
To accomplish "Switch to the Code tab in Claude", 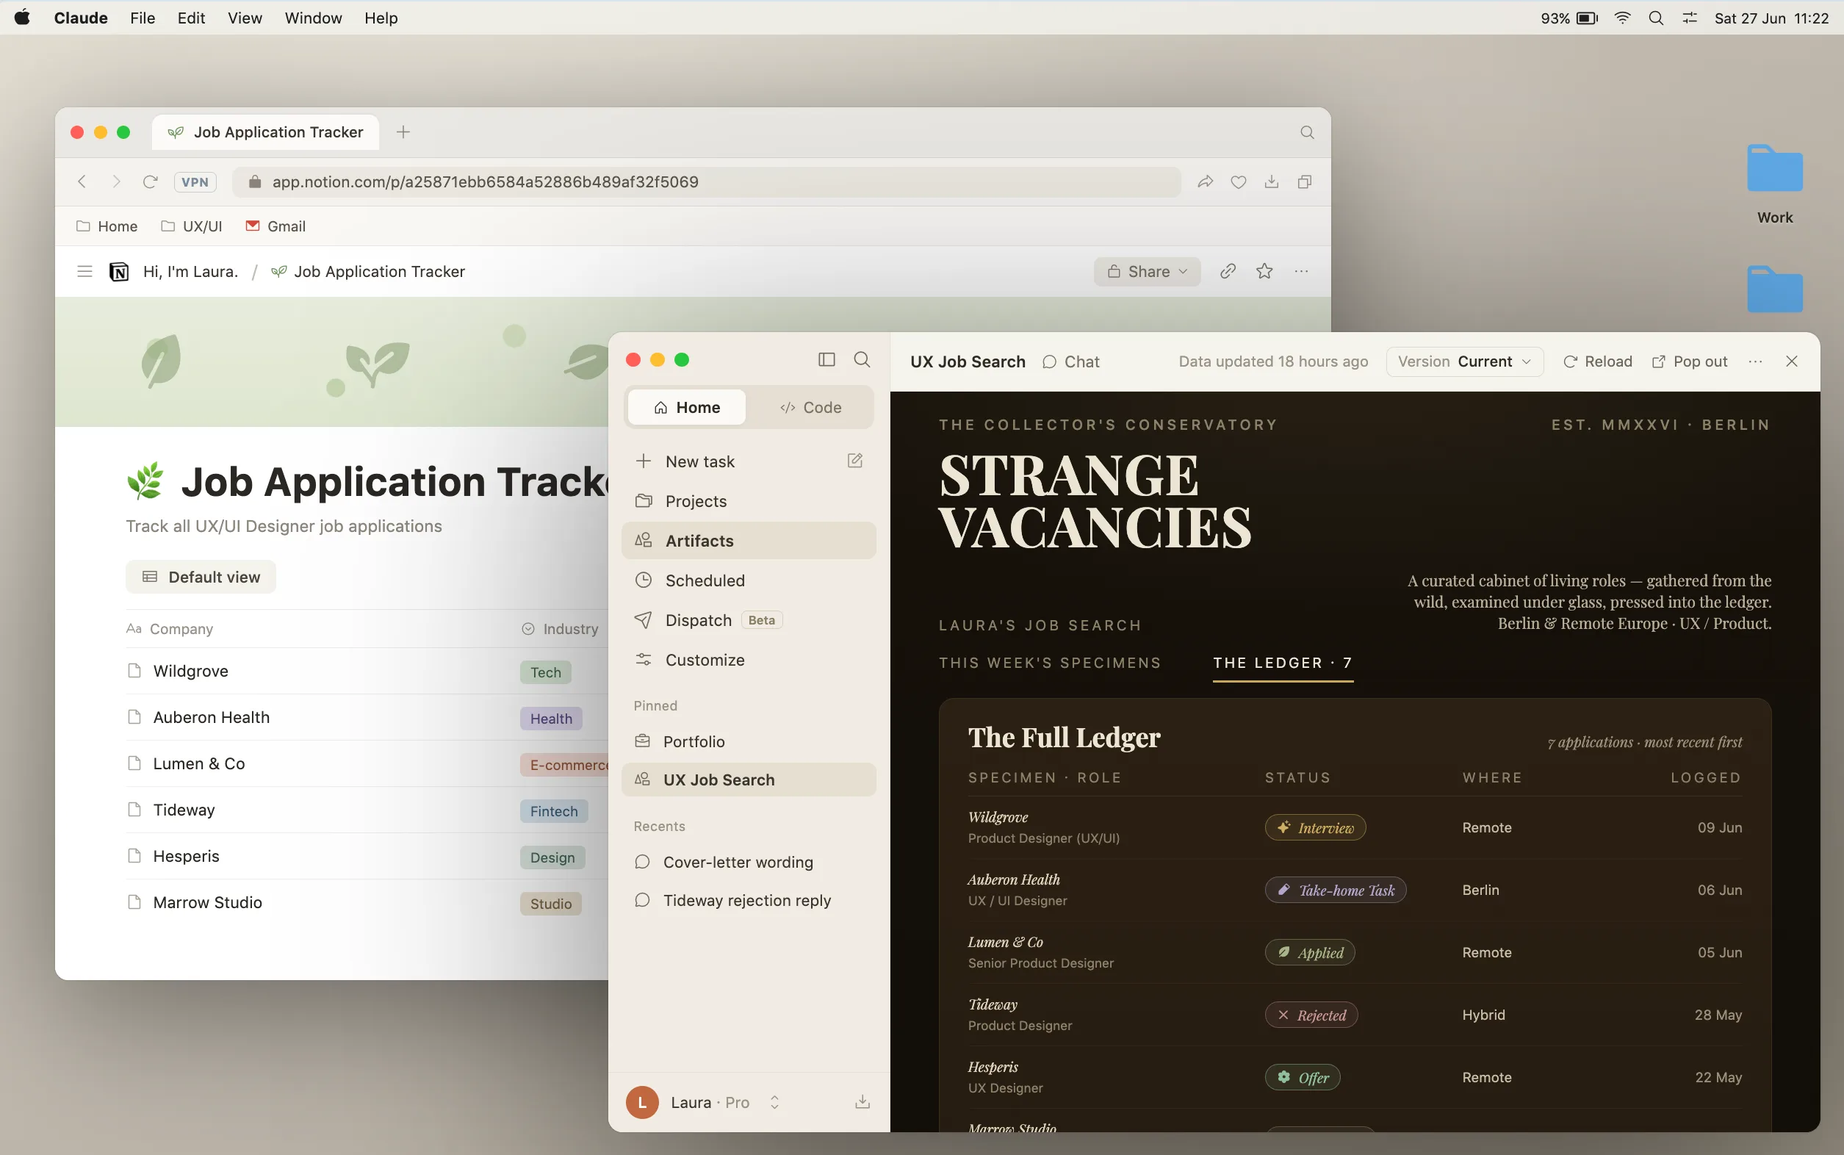I will [810, 407].
